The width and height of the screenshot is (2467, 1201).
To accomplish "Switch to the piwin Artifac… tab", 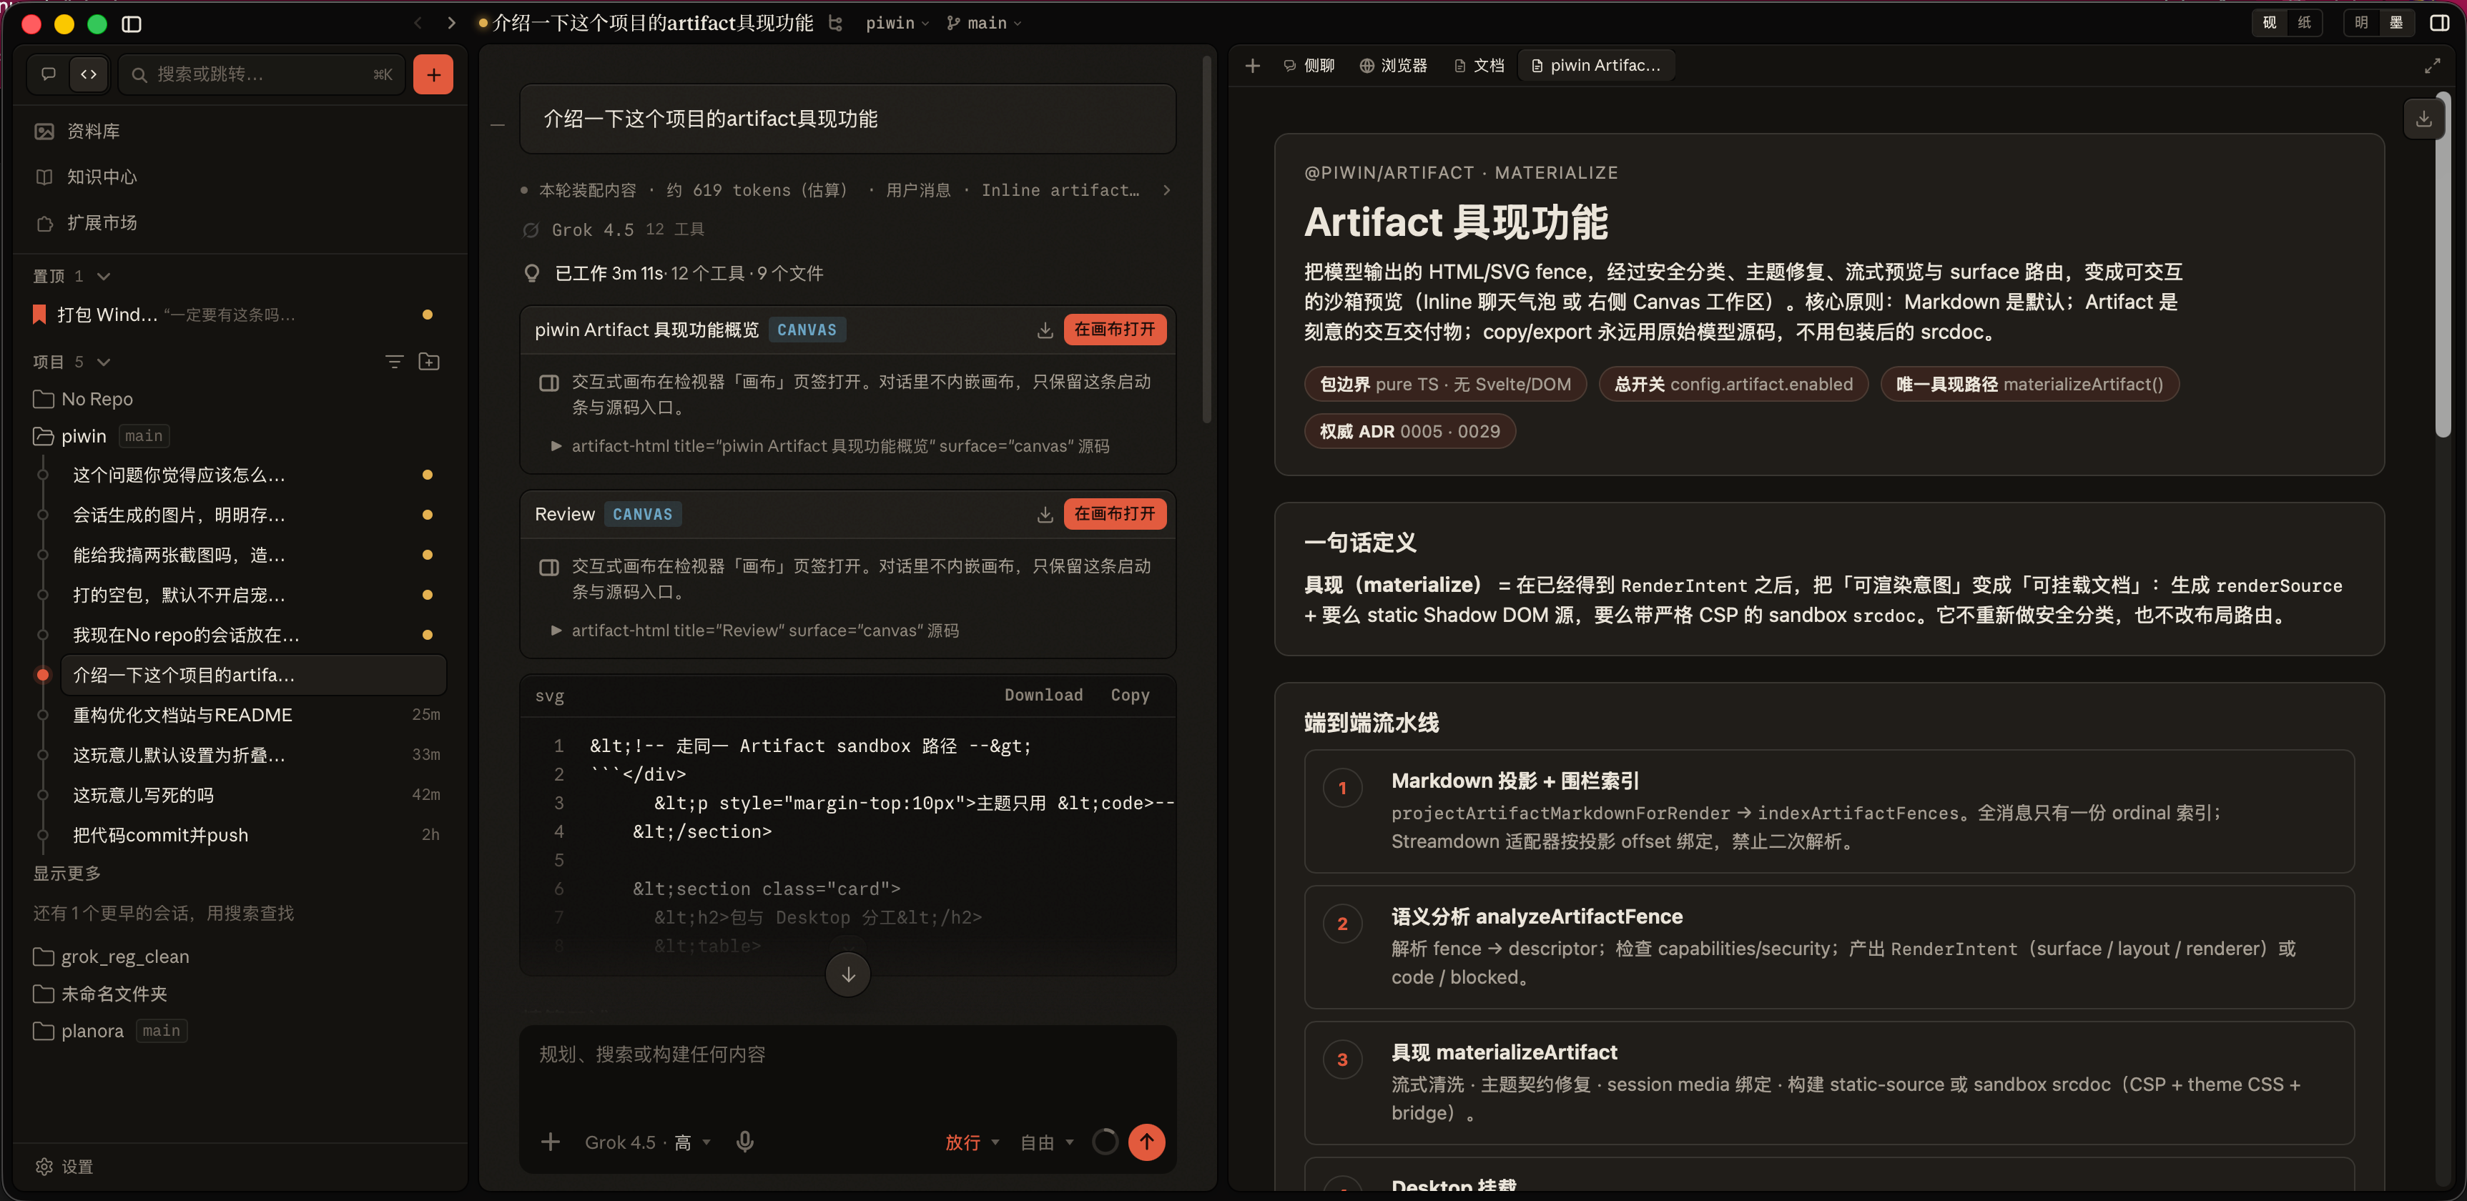I will pos(1597,66).
